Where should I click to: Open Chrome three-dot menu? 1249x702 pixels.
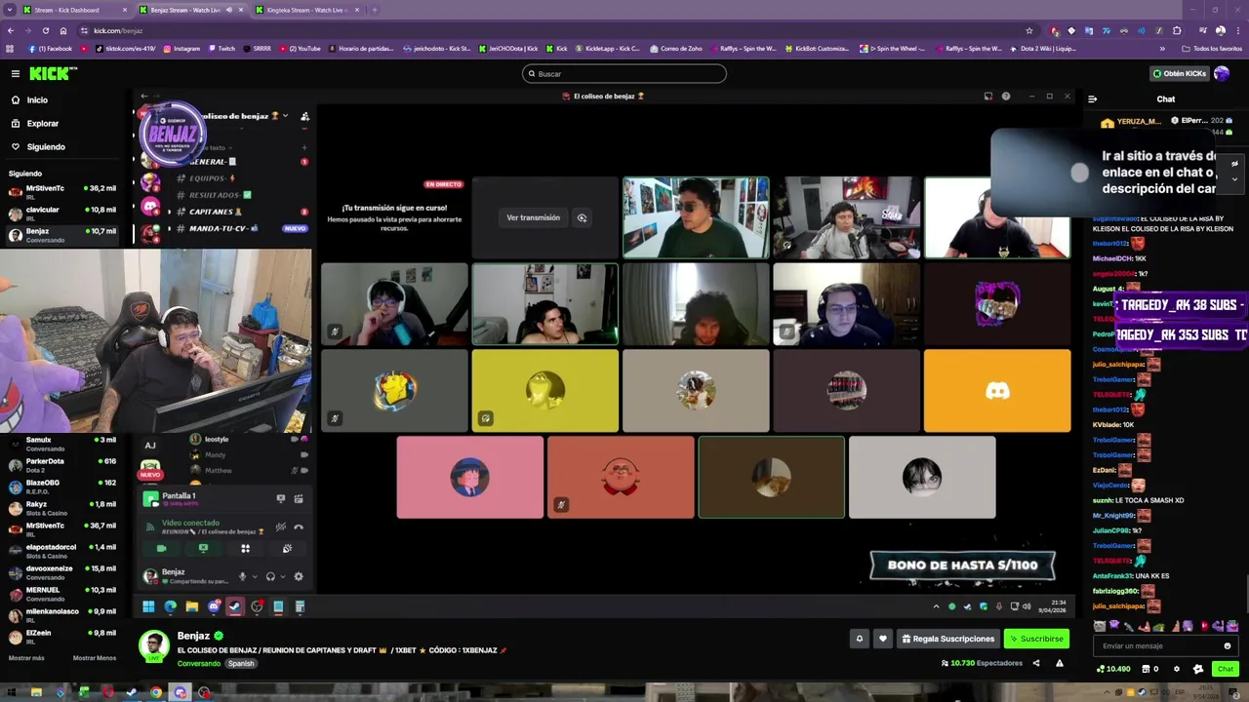(1238, 30)
